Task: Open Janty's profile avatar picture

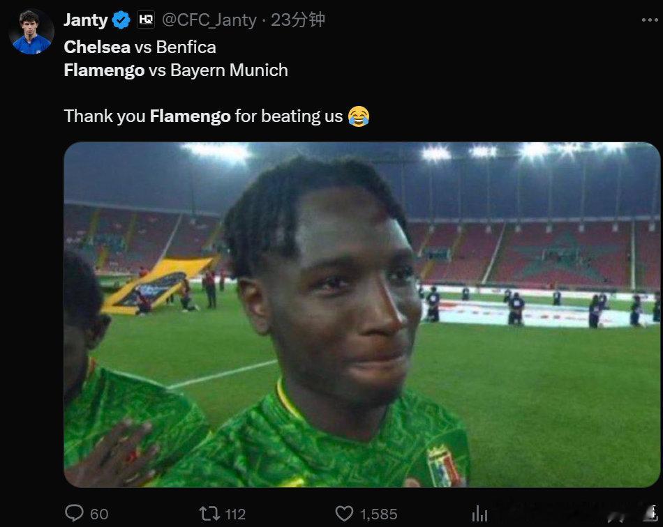Action: coord(31,31)
